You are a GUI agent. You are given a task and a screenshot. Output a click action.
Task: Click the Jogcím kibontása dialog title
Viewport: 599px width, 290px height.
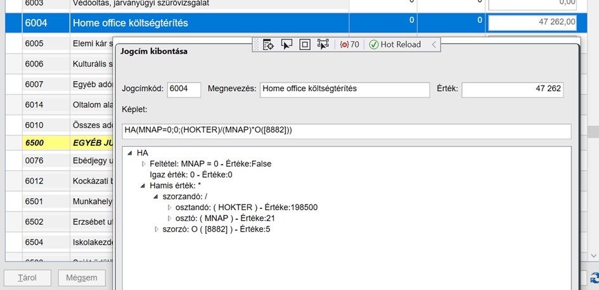154,51
